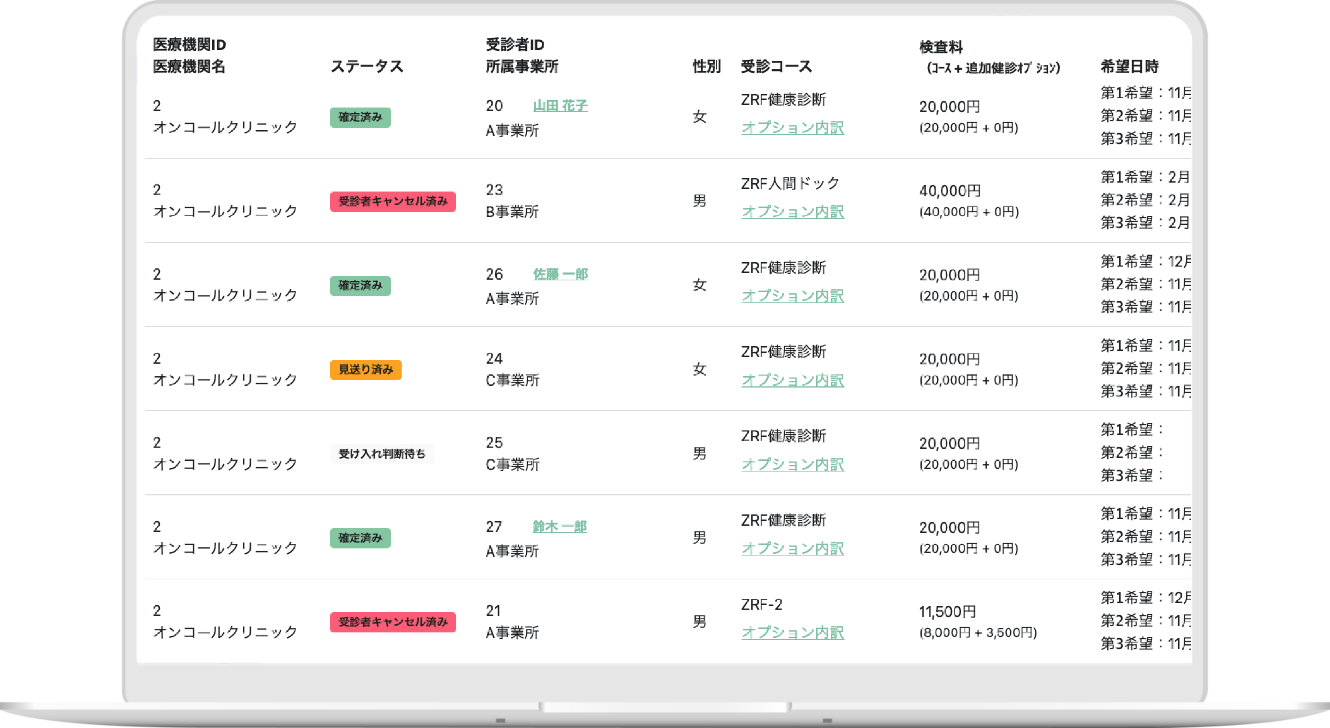Viewport: 1330px width, 728px height.
Task: Click 11,500円 fee value
Action: [x=947, y=612]
